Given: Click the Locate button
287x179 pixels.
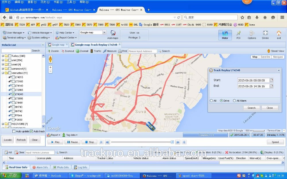Looking at the screenshot, I should (8, 140).
